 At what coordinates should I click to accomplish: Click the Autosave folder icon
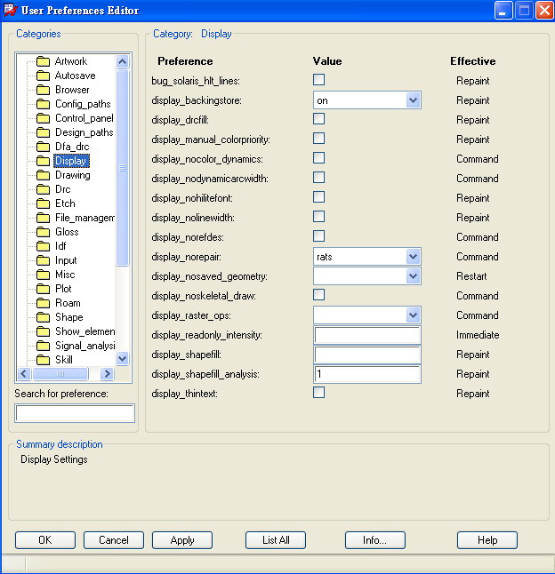click(43, 76)
